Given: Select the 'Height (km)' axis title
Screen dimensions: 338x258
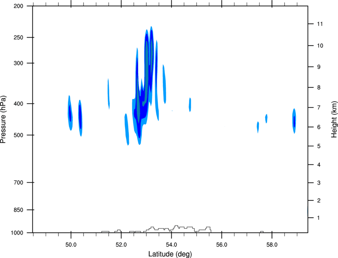Looking at the screenshot, I should tap(334, 119).
